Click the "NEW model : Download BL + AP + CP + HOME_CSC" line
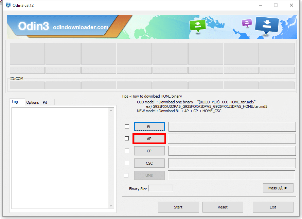This screenshot has width=302, height=219. pyautogui.click(x=179, y=111)
